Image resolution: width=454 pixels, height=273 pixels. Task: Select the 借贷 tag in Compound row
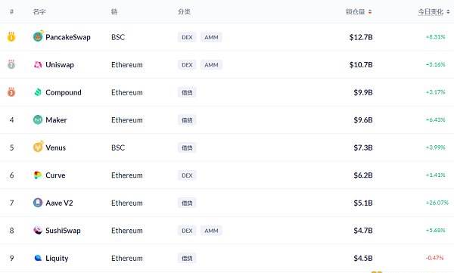pyautogui.click(x=187, y=92)
